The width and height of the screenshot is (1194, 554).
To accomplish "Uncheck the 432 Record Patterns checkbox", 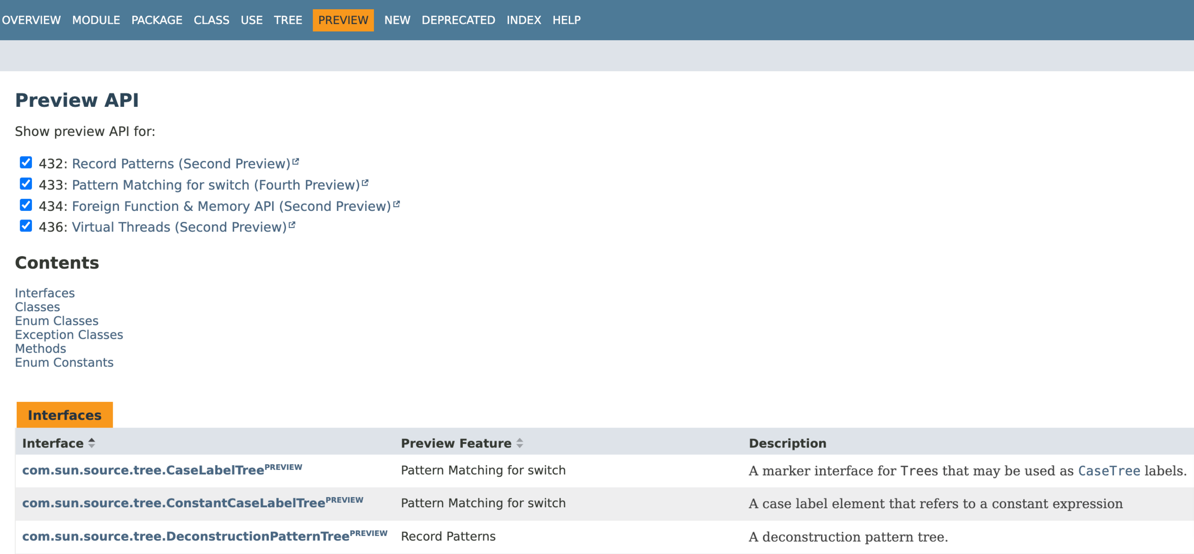I will click(x=26, y=163).
